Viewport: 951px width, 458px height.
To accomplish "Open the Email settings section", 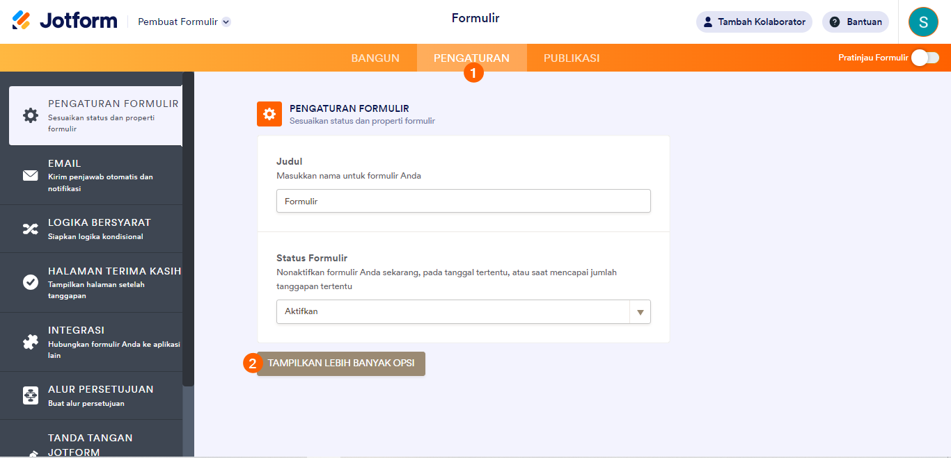I will tap(91, 175).
